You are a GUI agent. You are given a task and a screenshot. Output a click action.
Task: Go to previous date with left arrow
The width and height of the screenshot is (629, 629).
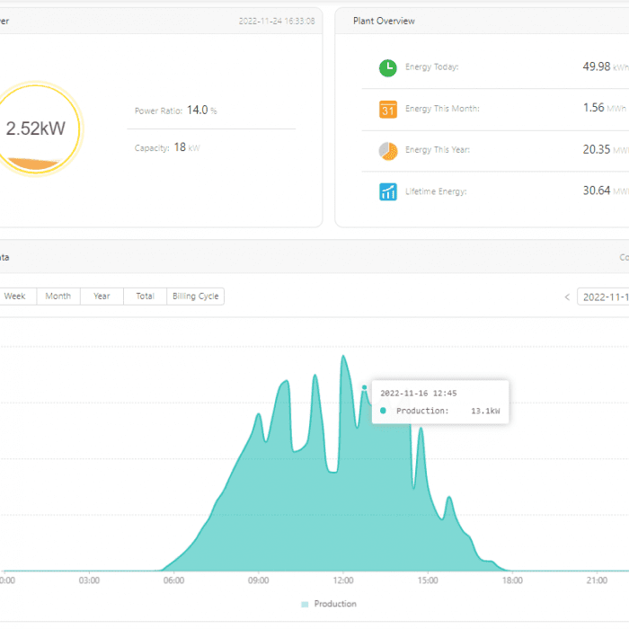pyautogui.click(x=566, y=297)
